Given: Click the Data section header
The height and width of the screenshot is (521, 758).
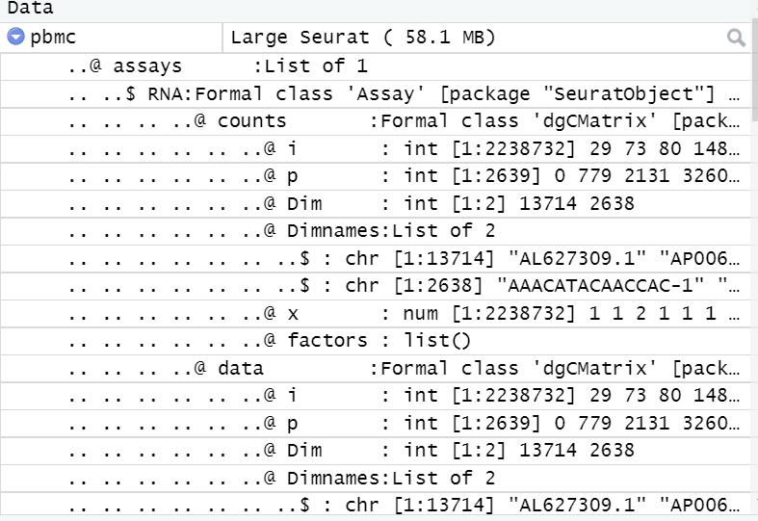Looking at the screenshot, I should (31, 9).
